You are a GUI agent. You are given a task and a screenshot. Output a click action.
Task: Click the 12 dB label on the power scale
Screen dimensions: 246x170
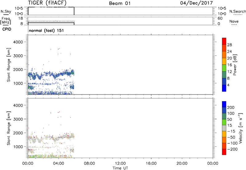point(229,72)
